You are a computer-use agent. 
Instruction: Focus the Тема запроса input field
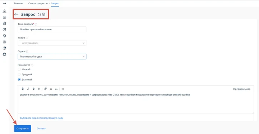point(52,29)
